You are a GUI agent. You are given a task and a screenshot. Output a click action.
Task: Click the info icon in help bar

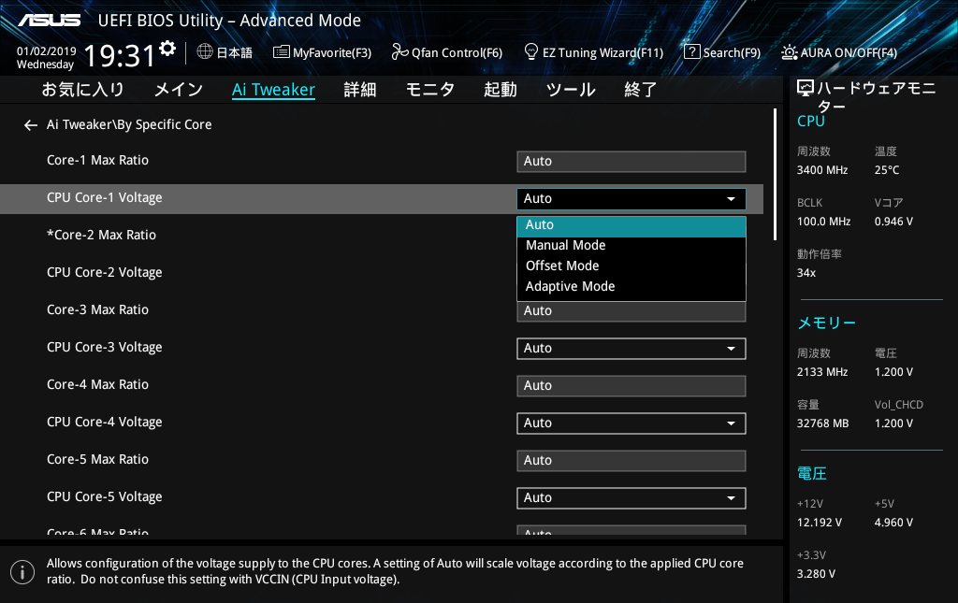[22, 571]
